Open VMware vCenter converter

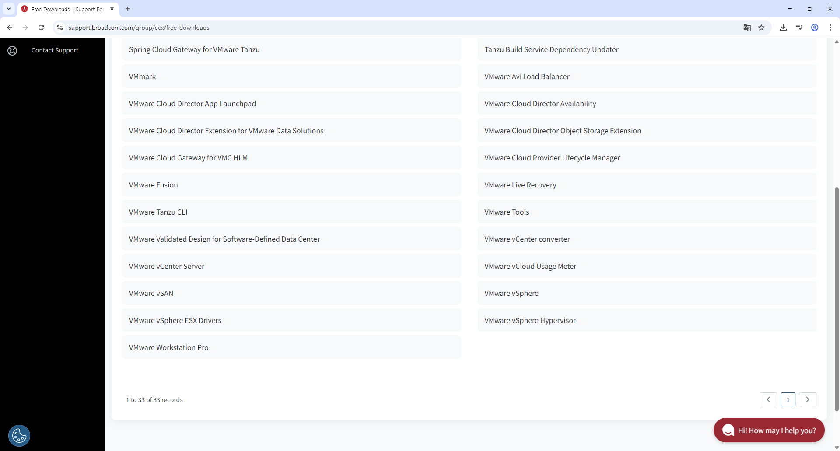click(x=647, y=239)
